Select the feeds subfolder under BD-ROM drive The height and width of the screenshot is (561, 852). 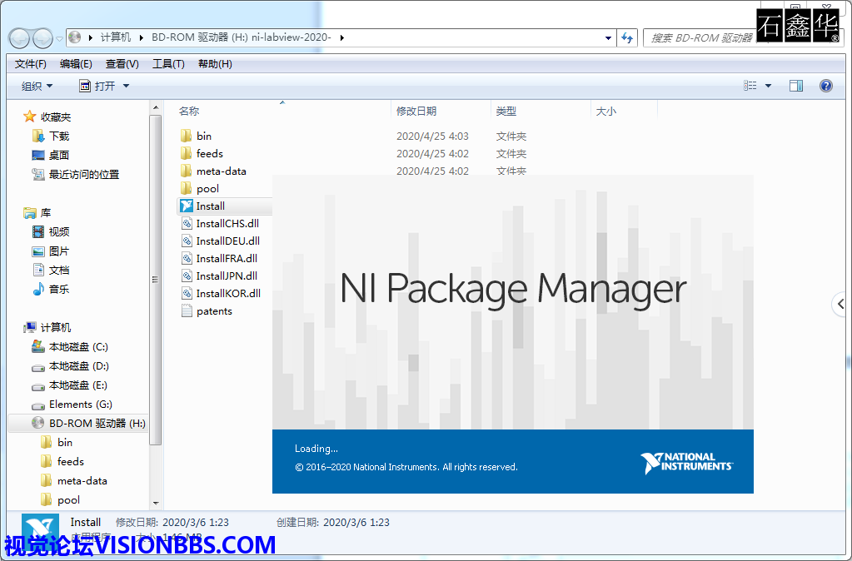[71, 462]
